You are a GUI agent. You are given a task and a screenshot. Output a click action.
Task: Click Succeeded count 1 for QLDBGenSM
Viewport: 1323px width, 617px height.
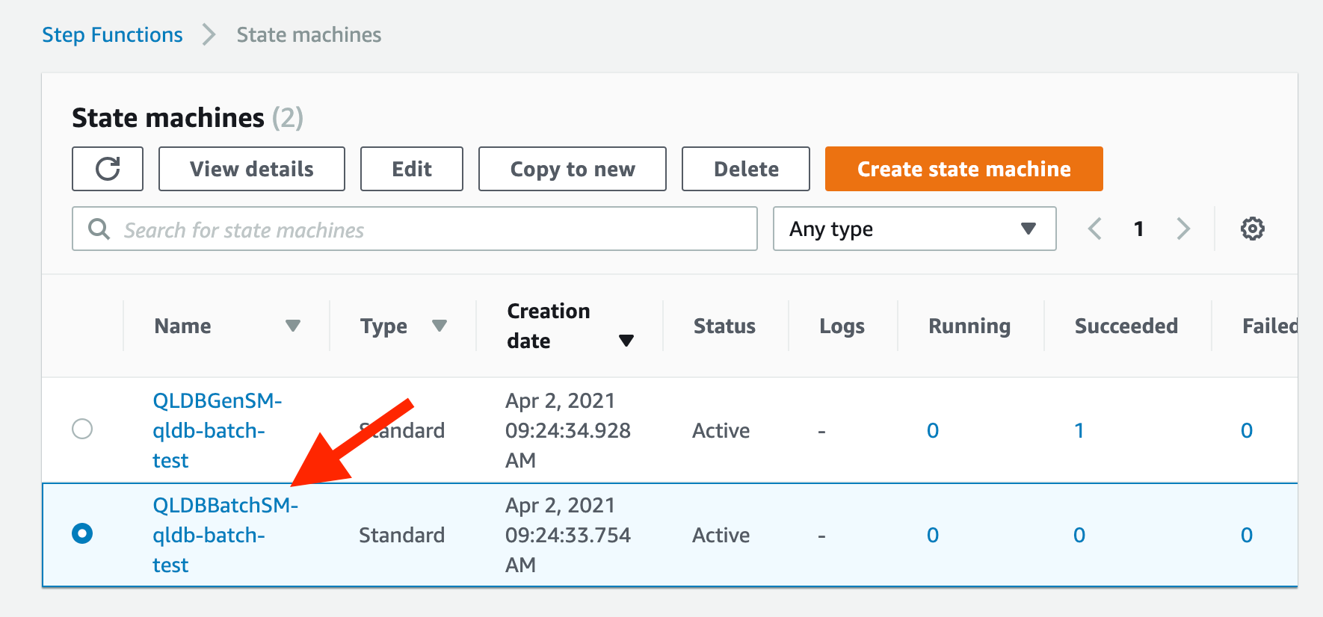[1079, 430]
